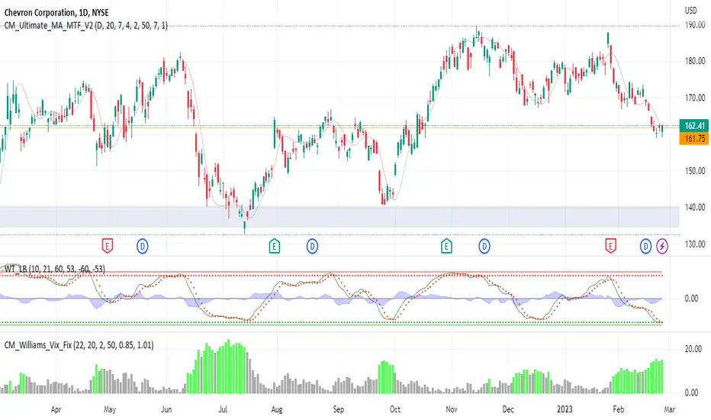Select the WT_LB indicator label
The width and height of the screenshot is (711, 420).
(x=55, y=270)
